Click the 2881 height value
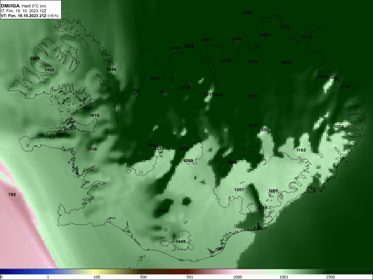 click(x=62, y=135)
